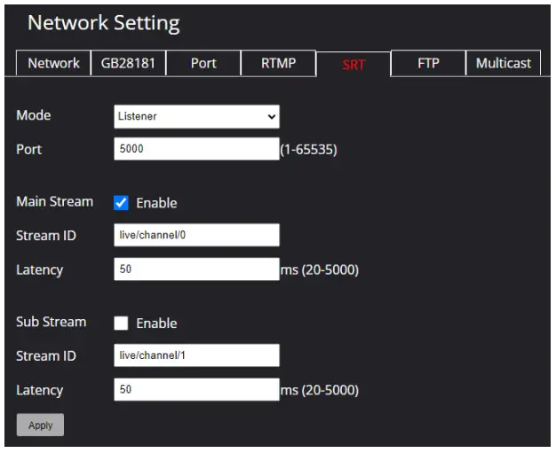The height and width of the screenshot is (453, 556).
Task: Click the SRT tab
Action: pyautogui.click(x=353, y=65)
